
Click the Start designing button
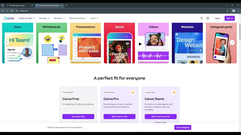pyautogui.click(x=183, y=127)
